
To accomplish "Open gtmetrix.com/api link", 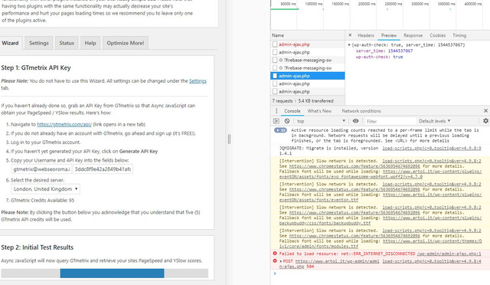I will pyautogui.click(x=64, y=124).
